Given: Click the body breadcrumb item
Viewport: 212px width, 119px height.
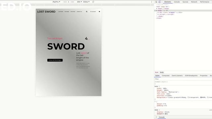Looking at the screenshot, I should coord(162,72).
